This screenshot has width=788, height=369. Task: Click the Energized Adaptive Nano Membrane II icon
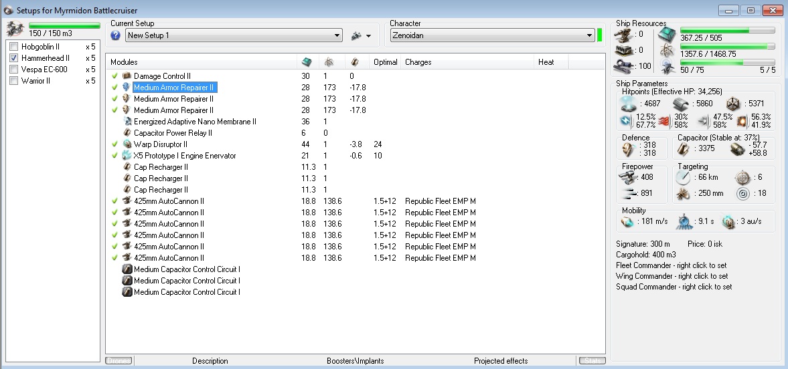pyautogui.click(x=127, y=122)
